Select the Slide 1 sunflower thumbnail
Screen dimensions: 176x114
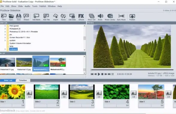[x=13, y=92]
